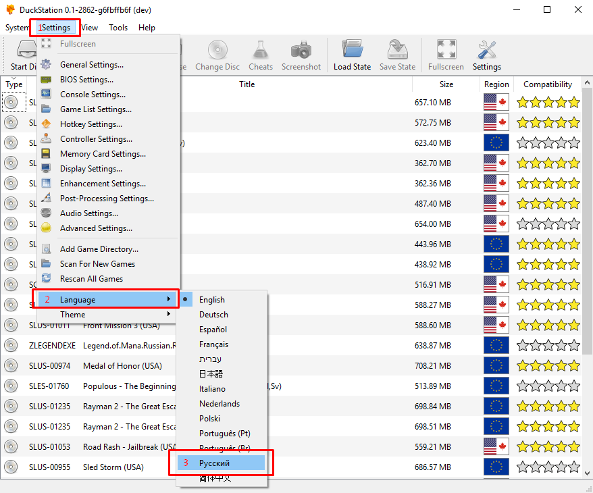Click the game list scroll-up arrow
This screenshot has height=493, width=593.
point(587,82)
